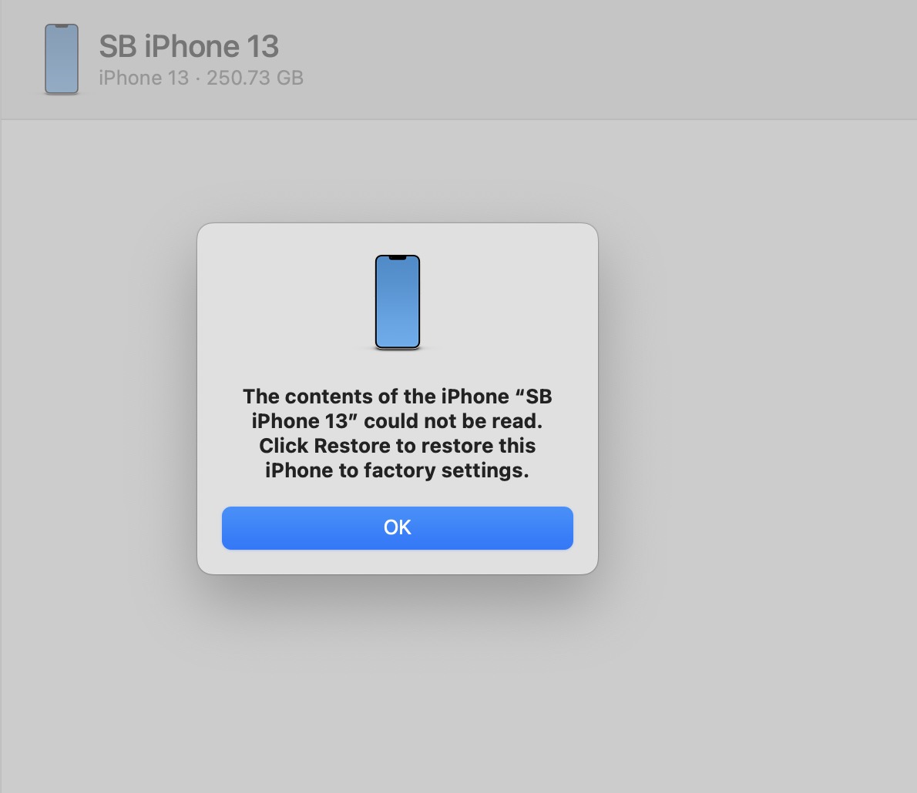Click the screen of the header iPhone icon

point(62,59)
